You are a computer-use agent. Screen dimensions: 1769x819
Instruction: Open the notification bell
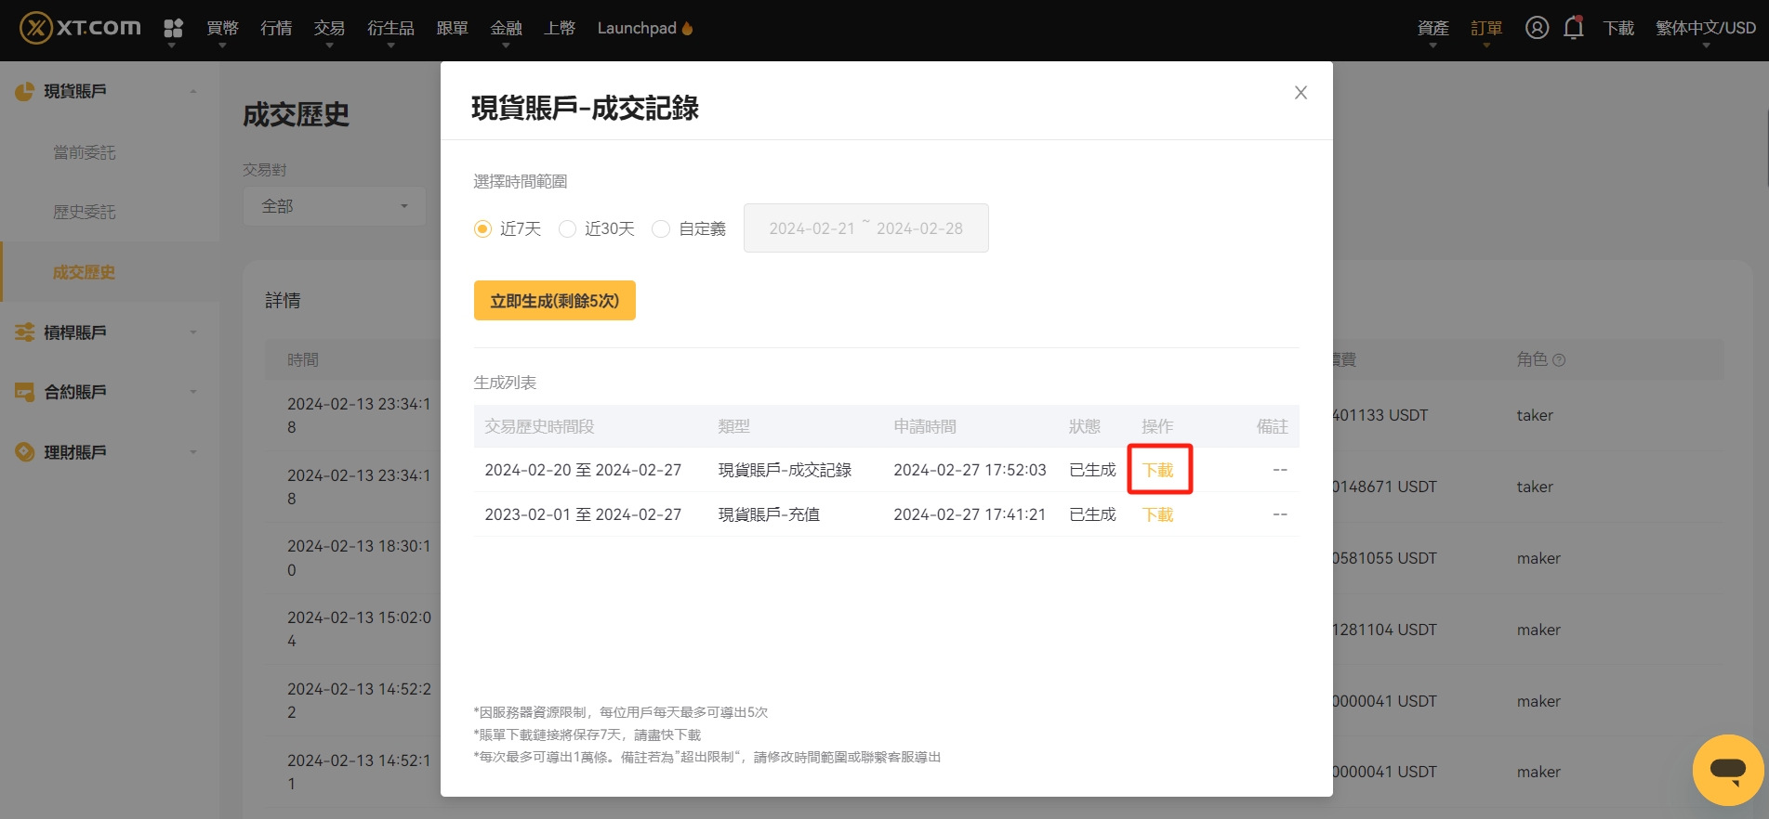1573,28
